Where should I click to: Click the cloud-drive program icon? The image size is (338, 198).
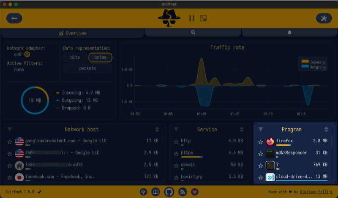[270, 177]
